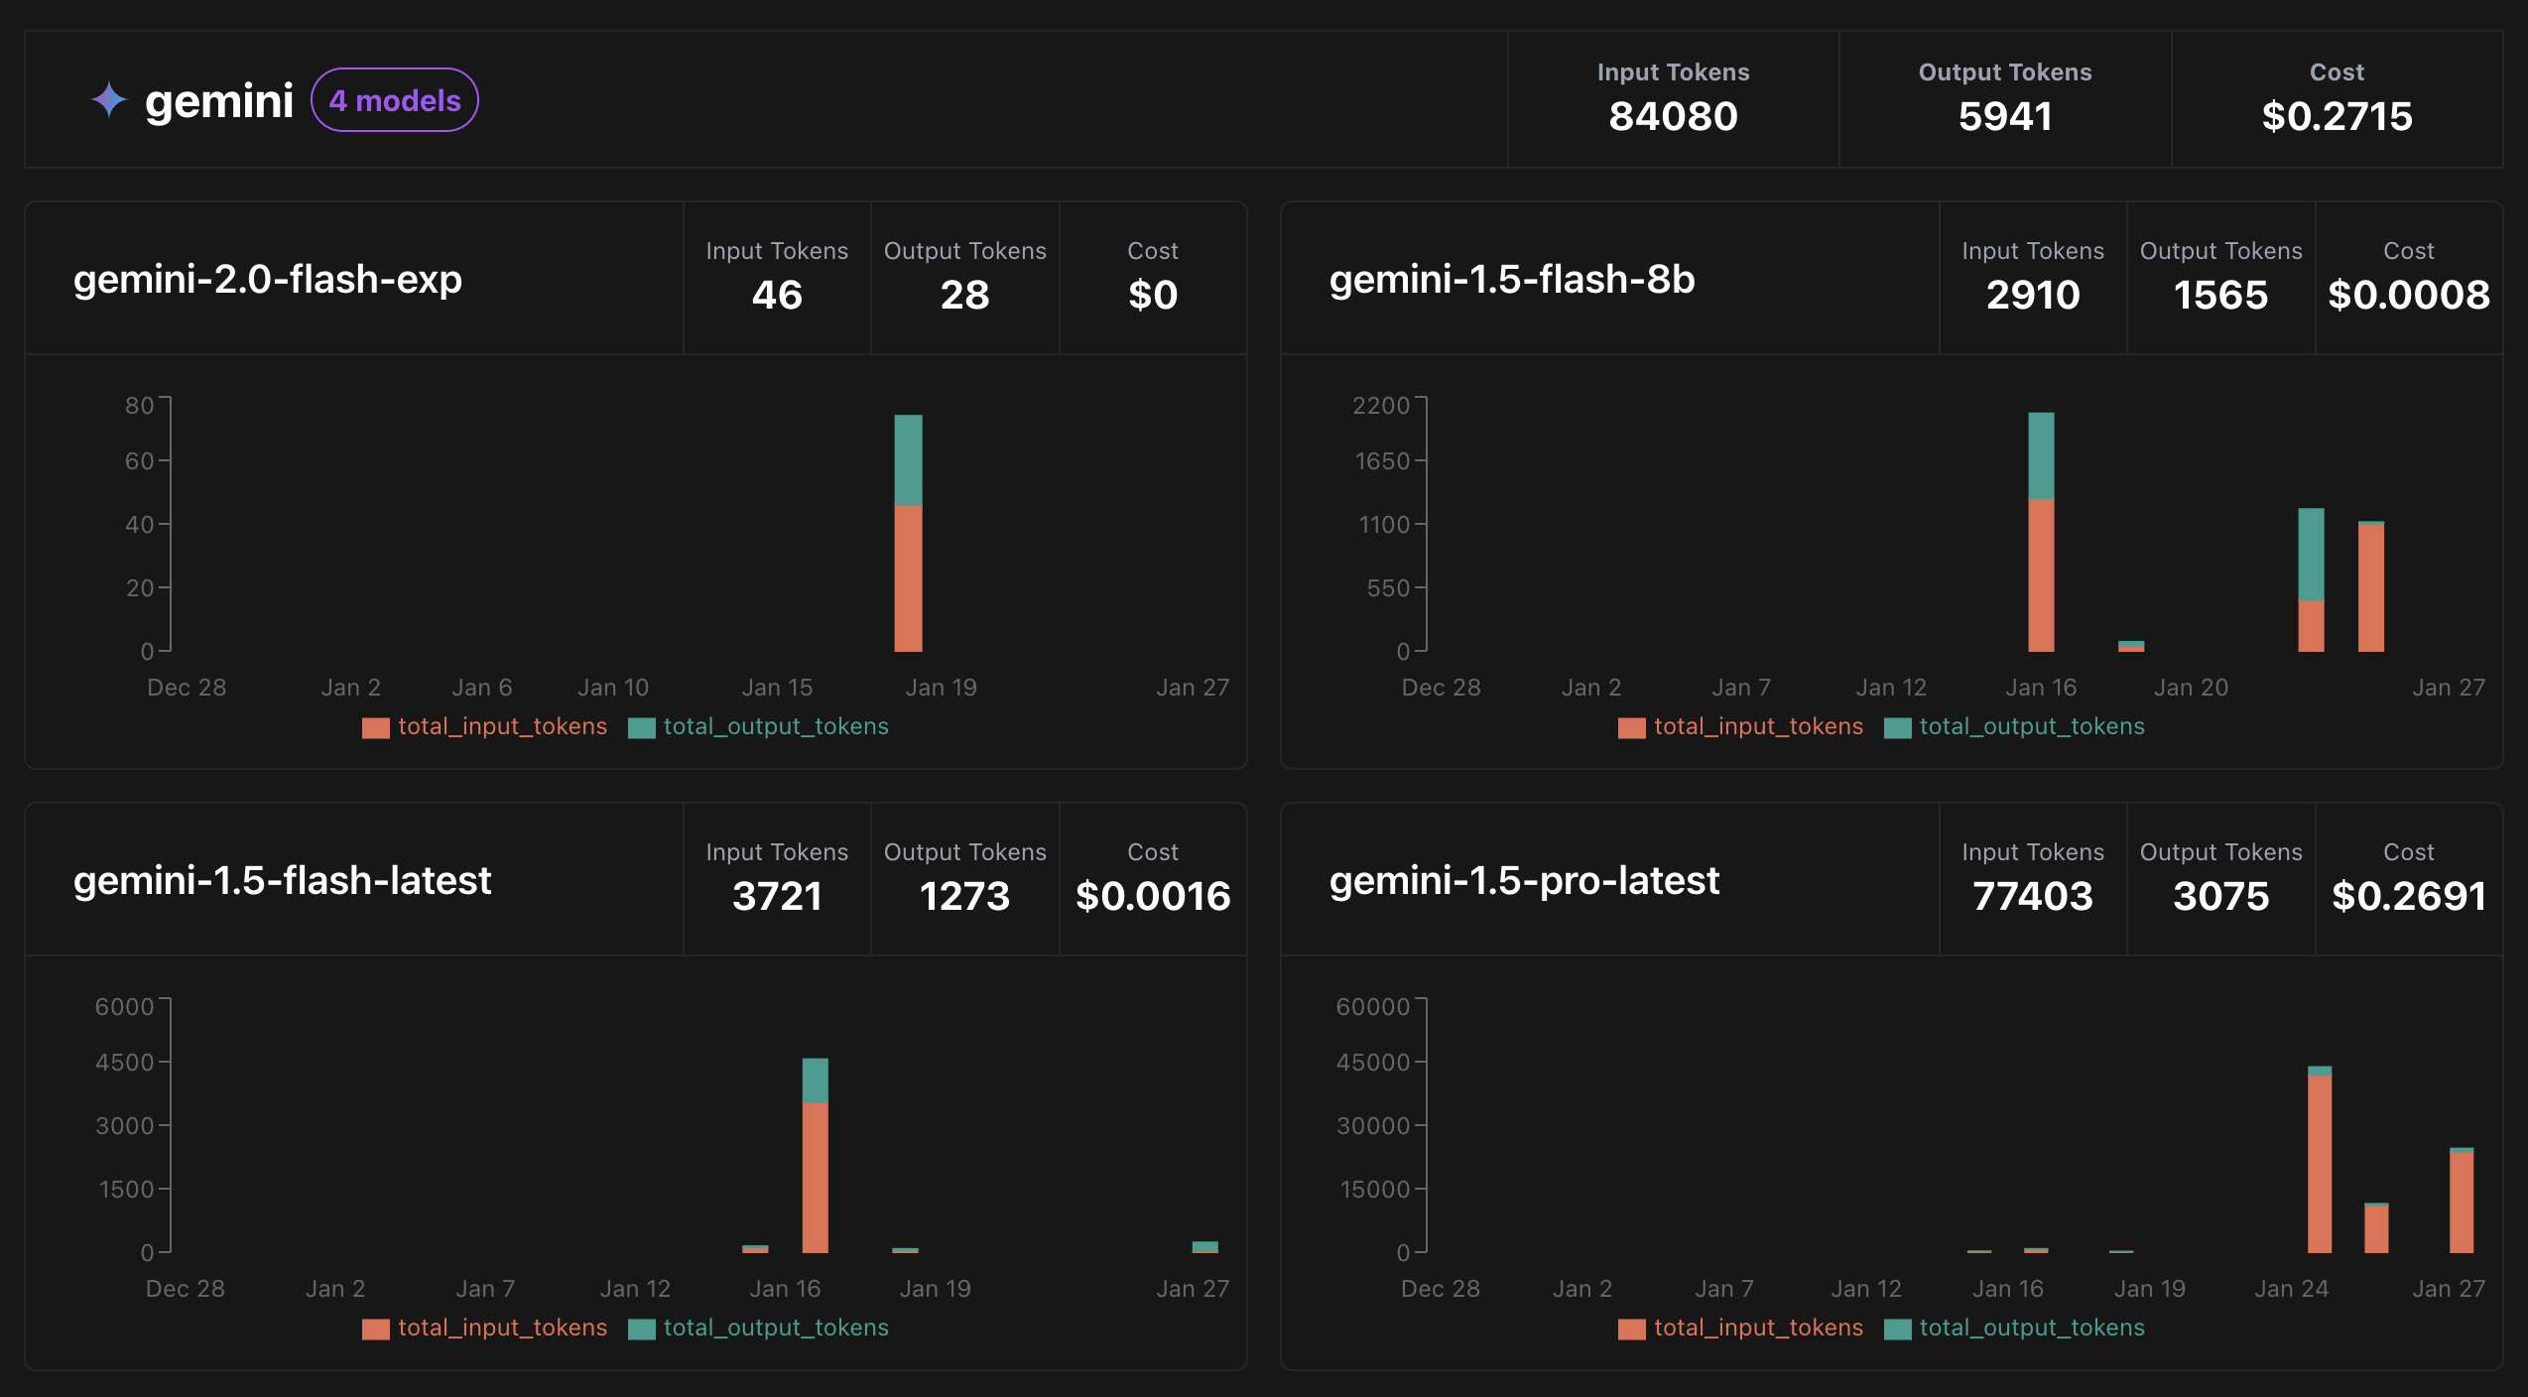Click the Jan 27 small bar in gemini-1.5-flash-latest chart
This screenshot has height=1397, width=2528.
click(1204, 1247)
